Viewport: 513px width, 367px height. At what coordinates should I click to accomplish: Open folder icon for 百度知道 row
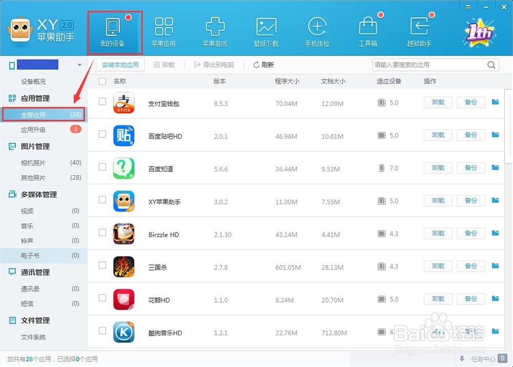(496, 168)
